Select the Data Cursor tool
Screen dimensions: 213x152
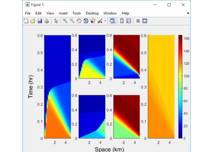click(x=93, y=21)
